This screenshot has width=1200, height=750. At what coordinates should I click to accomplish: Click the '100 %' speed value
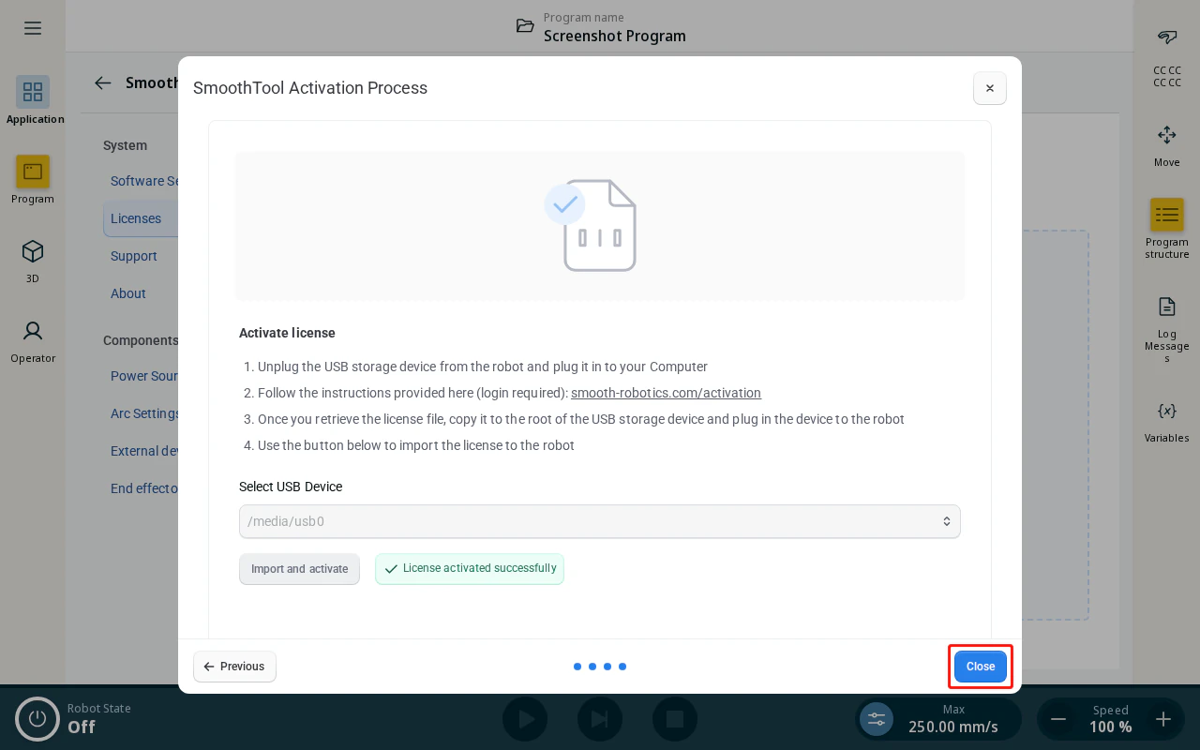click(x=1111, y=727)
